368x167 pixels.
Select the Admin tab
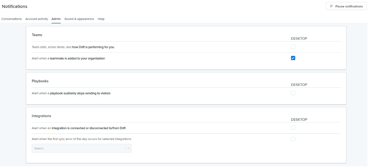pos(56,19)
